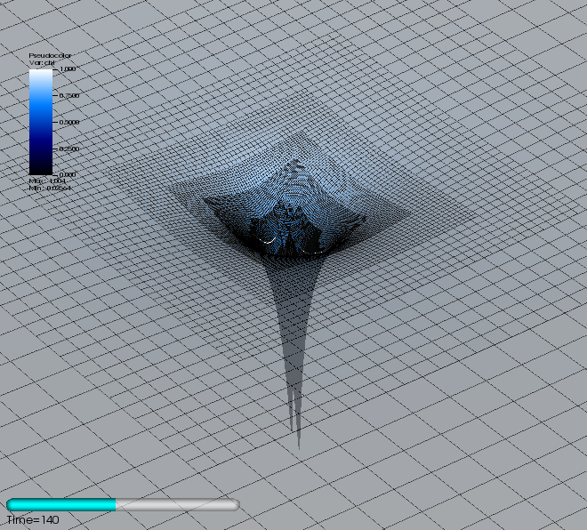Screen dimensions: 587x530
Task: Click the boundary where cyan progress ends
Action: pos(116,505)
